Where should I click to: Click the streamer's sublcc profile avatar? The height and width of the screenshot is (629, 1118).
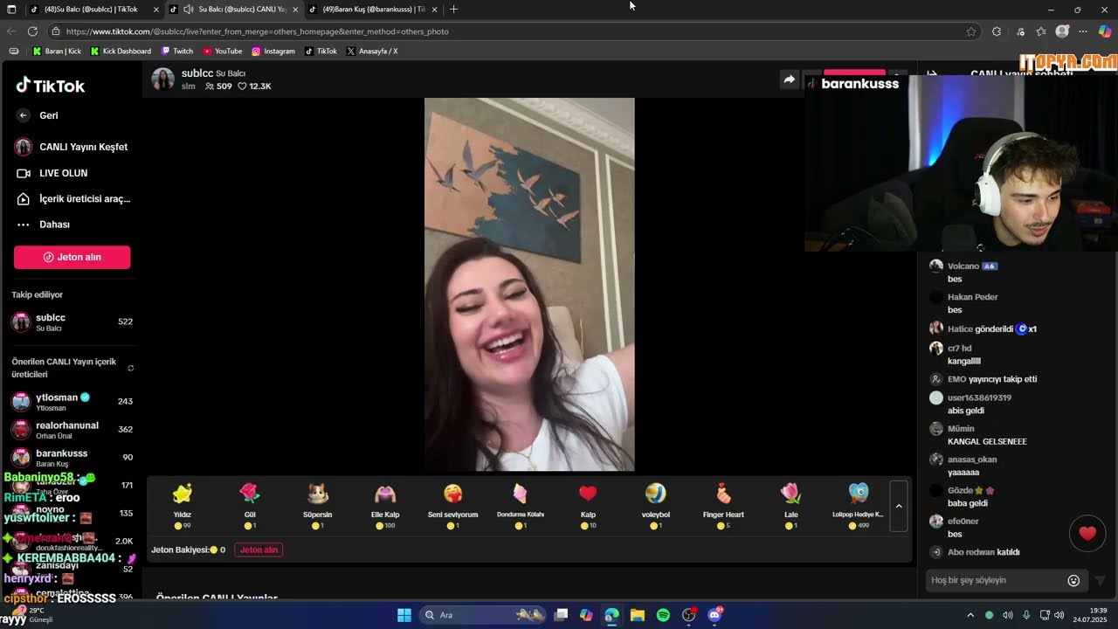pos(162,79)
